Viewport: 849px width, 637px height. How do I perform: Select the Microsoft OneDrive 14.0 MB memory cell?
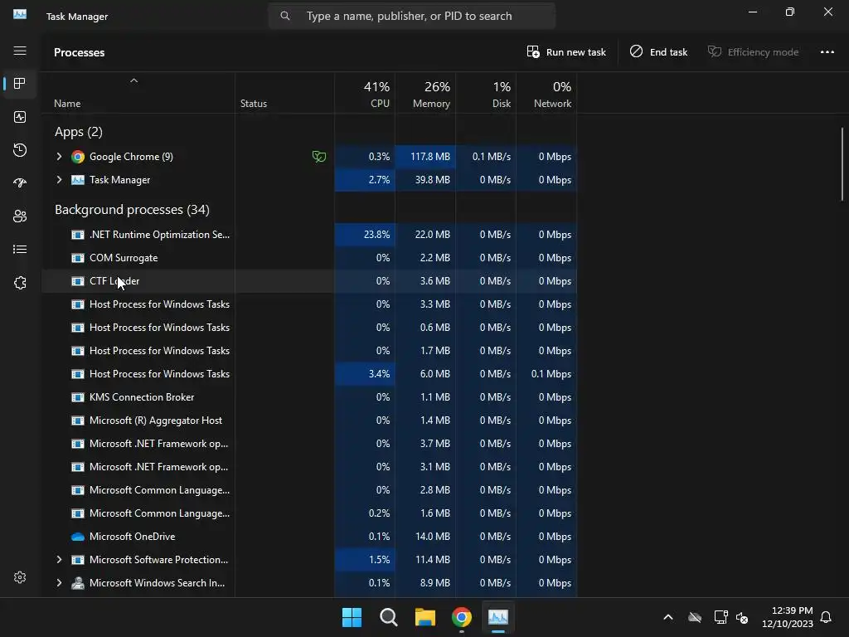tap(425, 537)
